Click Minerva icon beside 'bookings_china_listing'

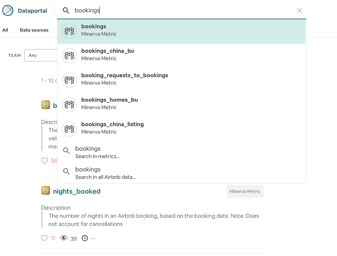(69, 129)
